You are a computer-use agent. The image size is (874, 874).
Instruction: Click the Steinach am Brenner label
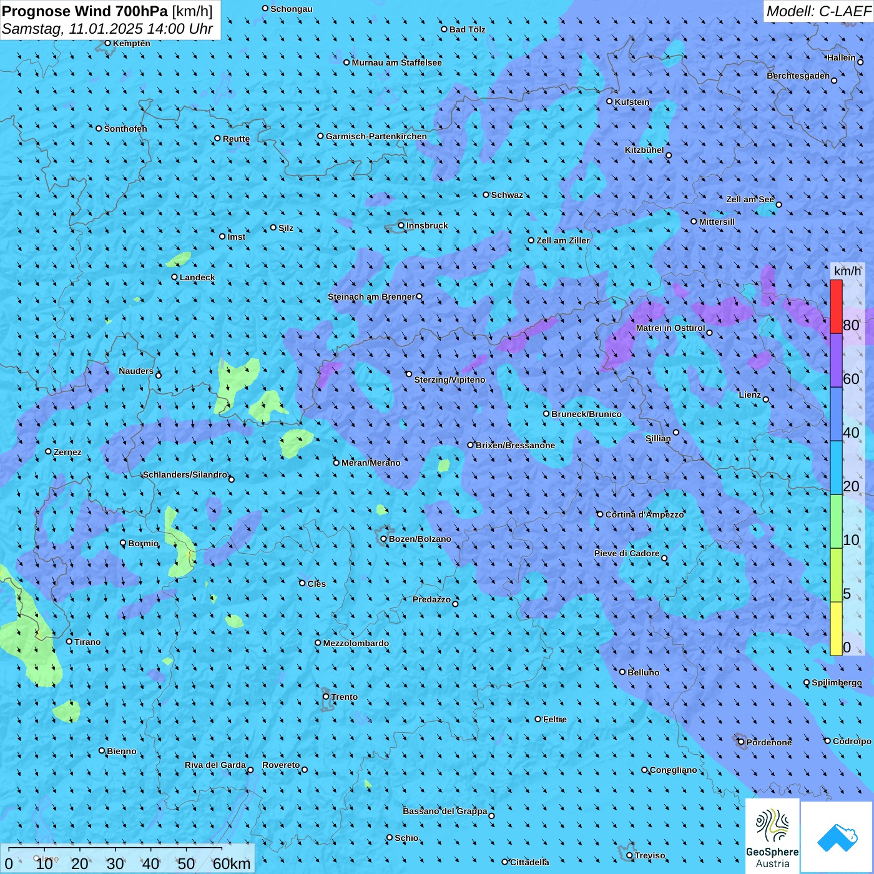(x=371, y=297)
